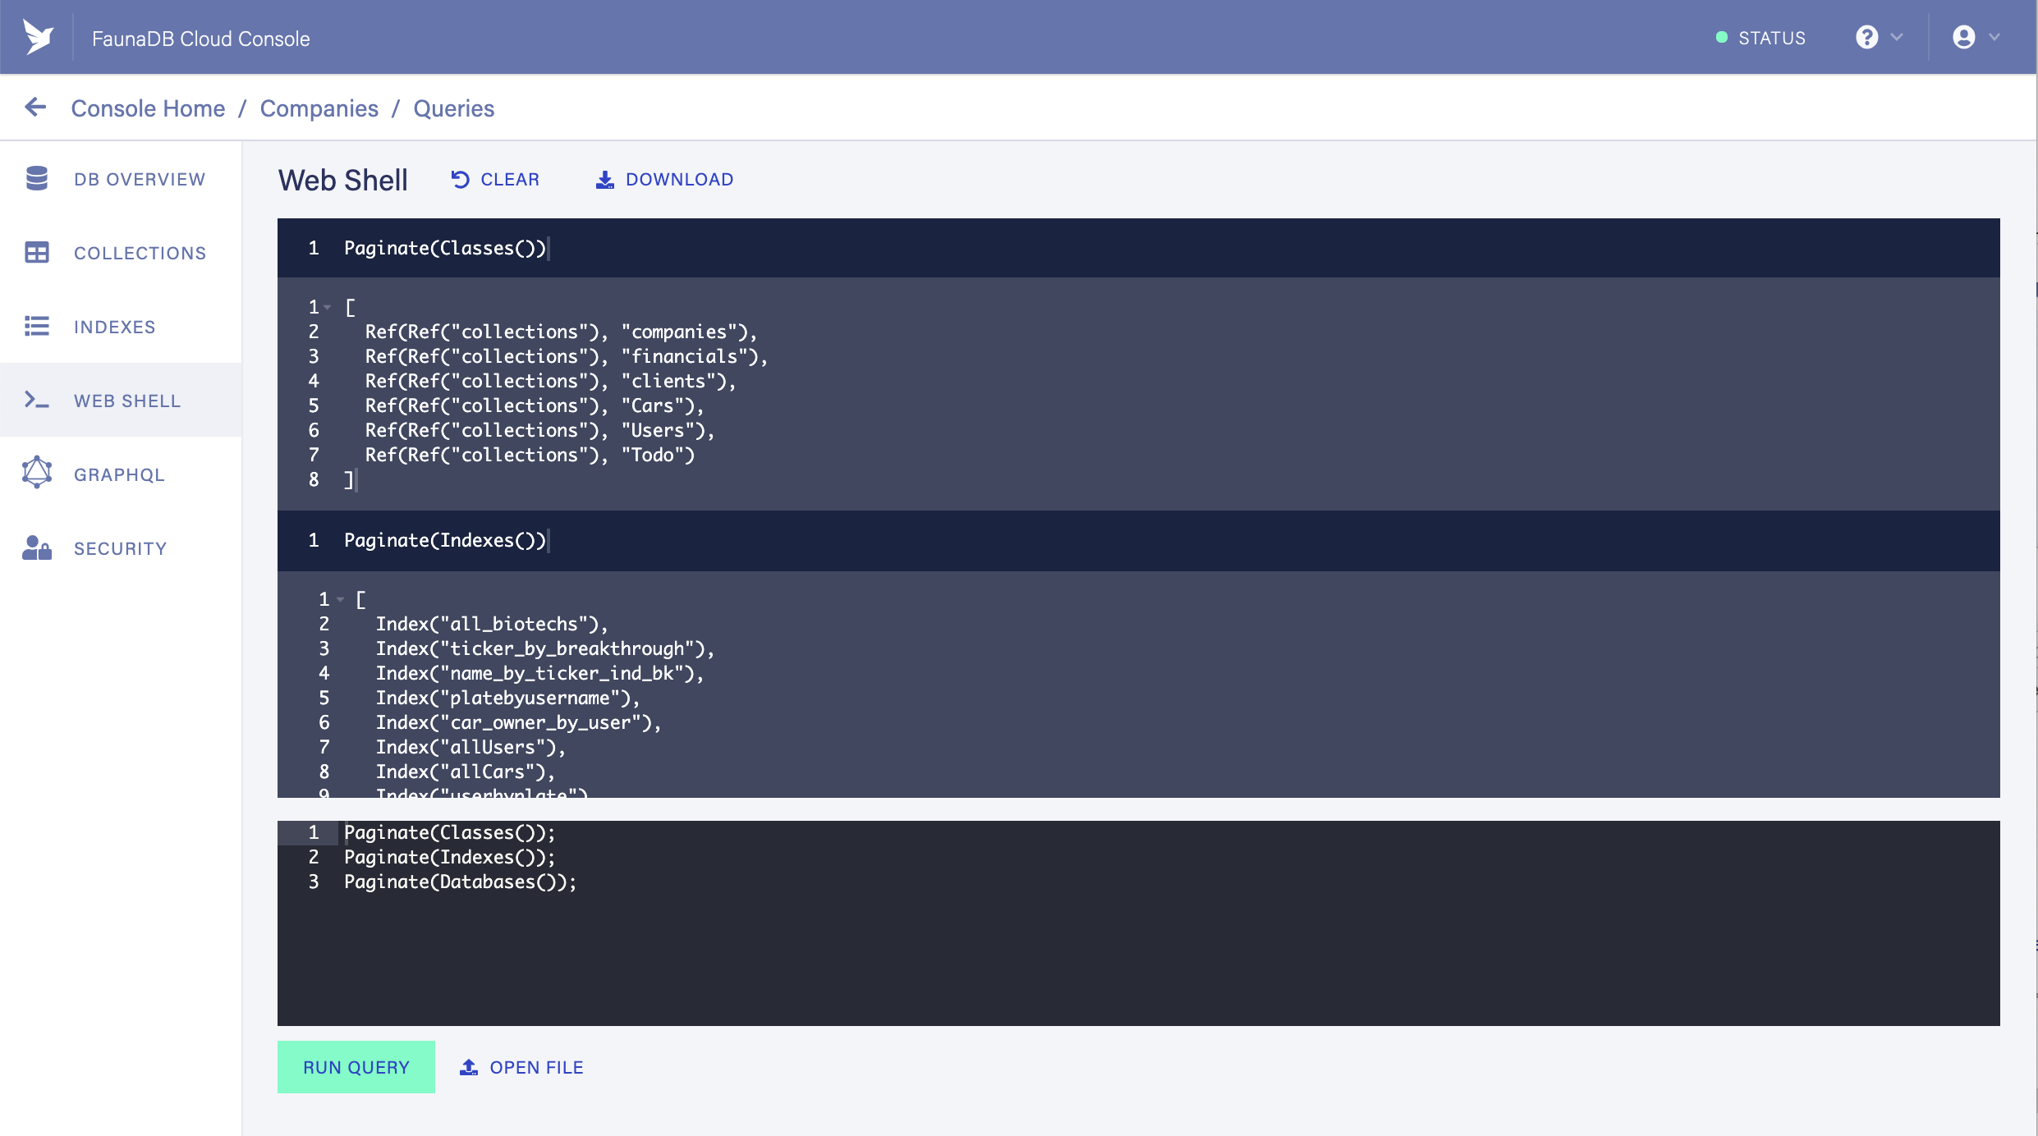Viewport: 2038px width, 1136px height.
Task: Click the "Todo" collection ref row
Action: coord(530,455)
